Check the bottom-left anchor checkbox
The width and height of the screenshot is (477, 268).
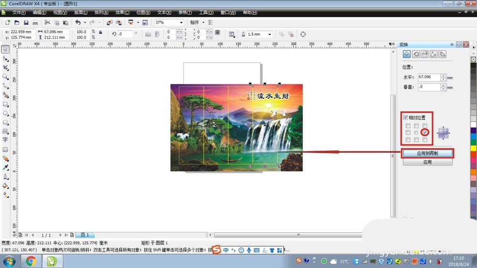pyautogui.click(x=408, y=140)
